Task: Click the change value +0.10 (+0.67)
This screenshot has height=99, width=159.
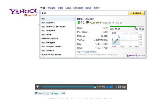Action: pyautogui.click(x=97, y=23)
